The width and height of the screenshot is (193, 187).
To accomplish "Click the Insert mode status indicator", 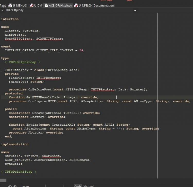I will [25, 186].
